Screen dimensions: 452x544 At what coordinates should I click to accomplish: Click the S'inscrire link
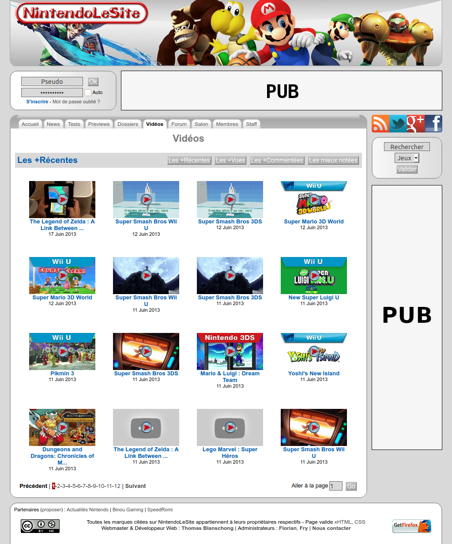click(x=37, y=102)
